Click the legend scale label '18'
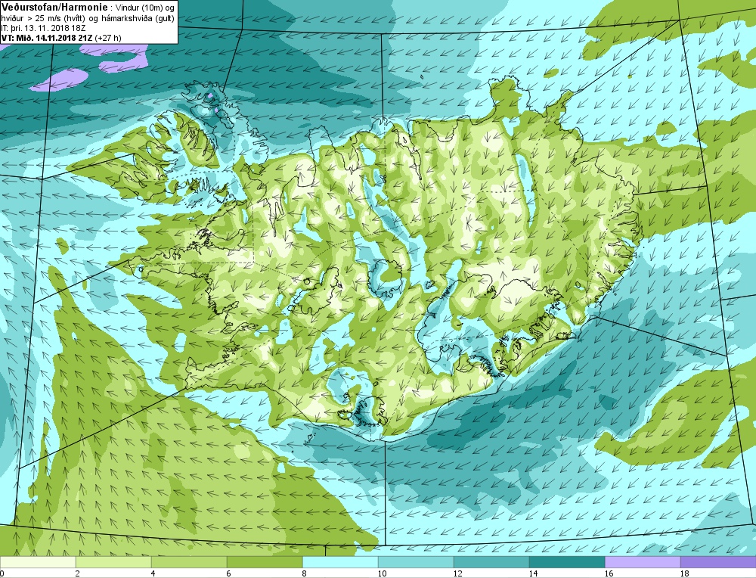 (x=684, y=573)
